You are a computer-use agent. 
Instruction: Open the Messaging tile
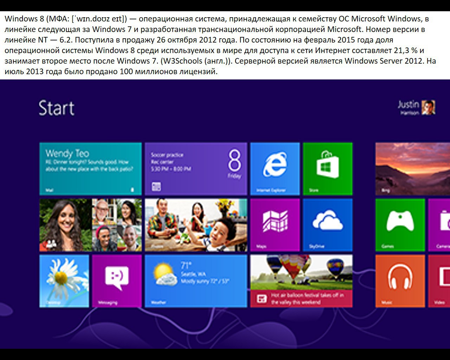point(117,281)
